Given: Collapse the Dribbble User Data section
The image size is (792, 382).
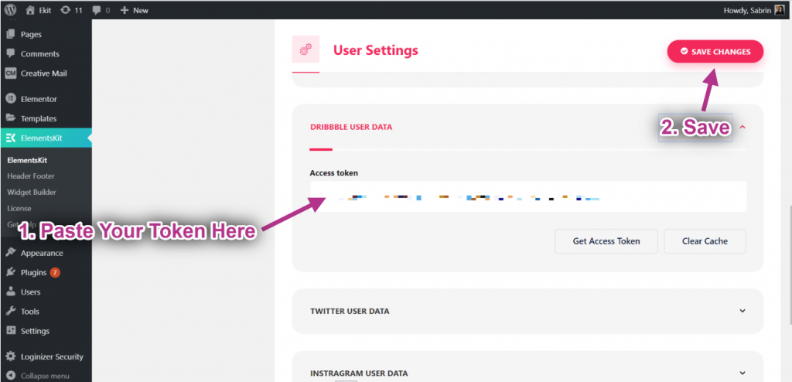Looking at the screenshot, I should pos(742,127).
